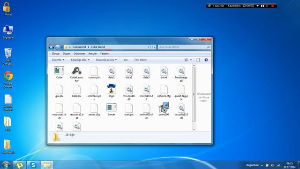
Task: Launch the CubeLauncher file
Action: click(x=76, y=74)
